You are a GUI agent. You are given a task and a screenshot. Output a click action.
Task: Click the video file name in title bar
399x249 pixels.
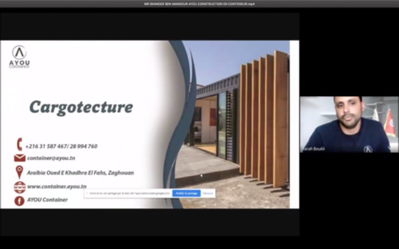[x=200, y=4]
